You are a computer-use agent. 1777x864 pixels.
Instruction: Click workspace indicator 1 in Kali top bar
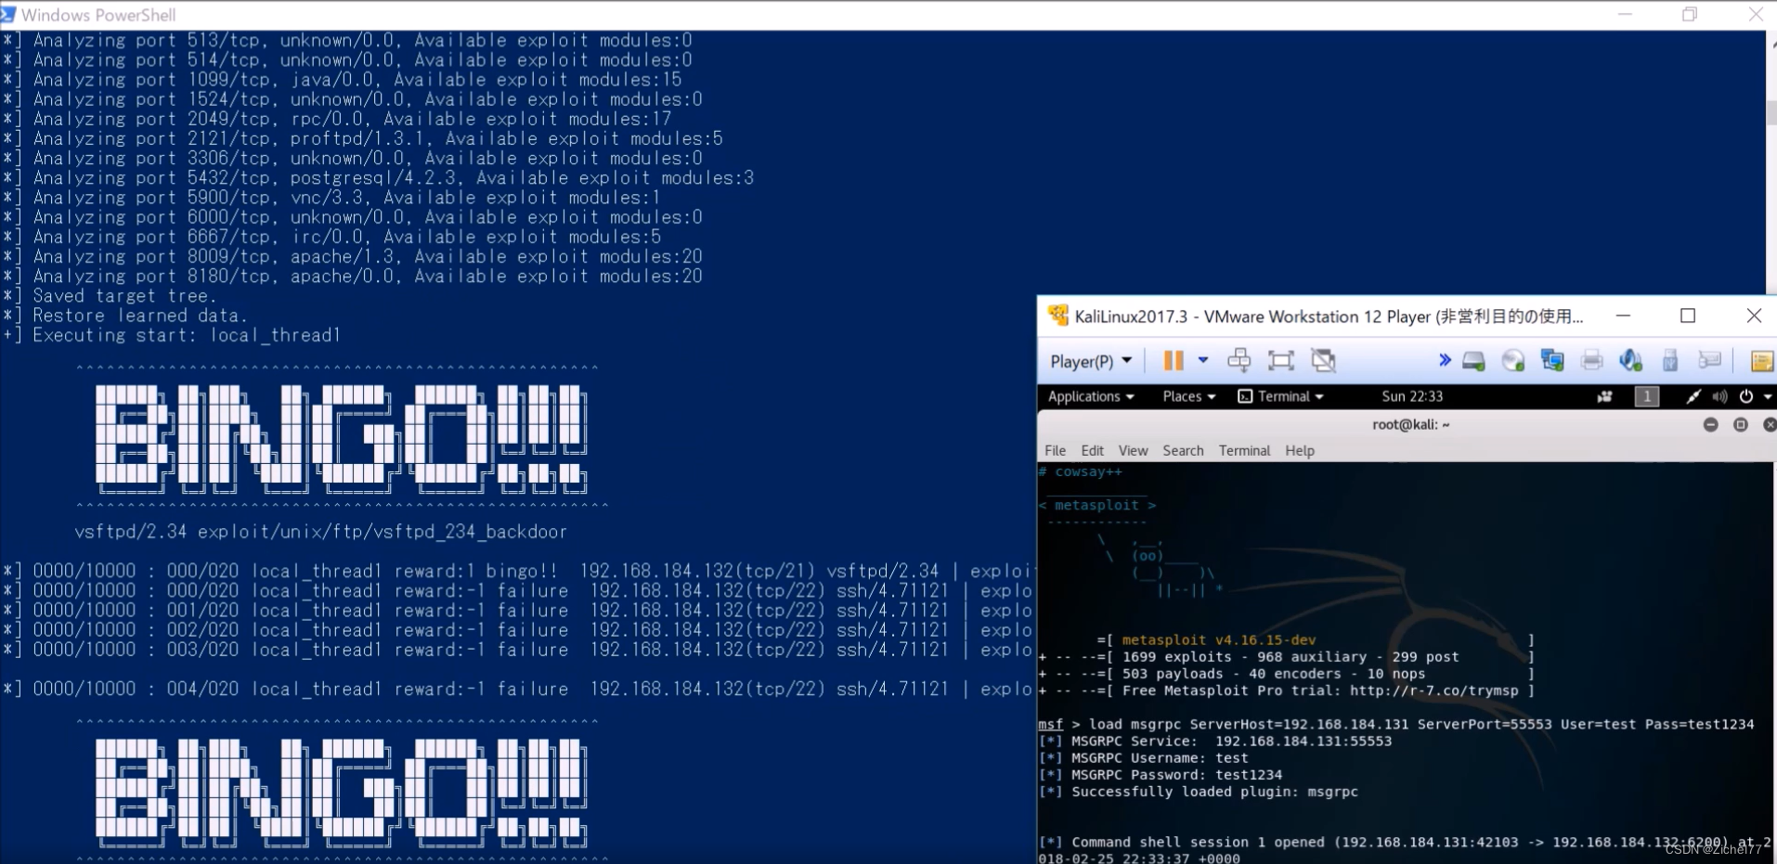(1647, 396)
